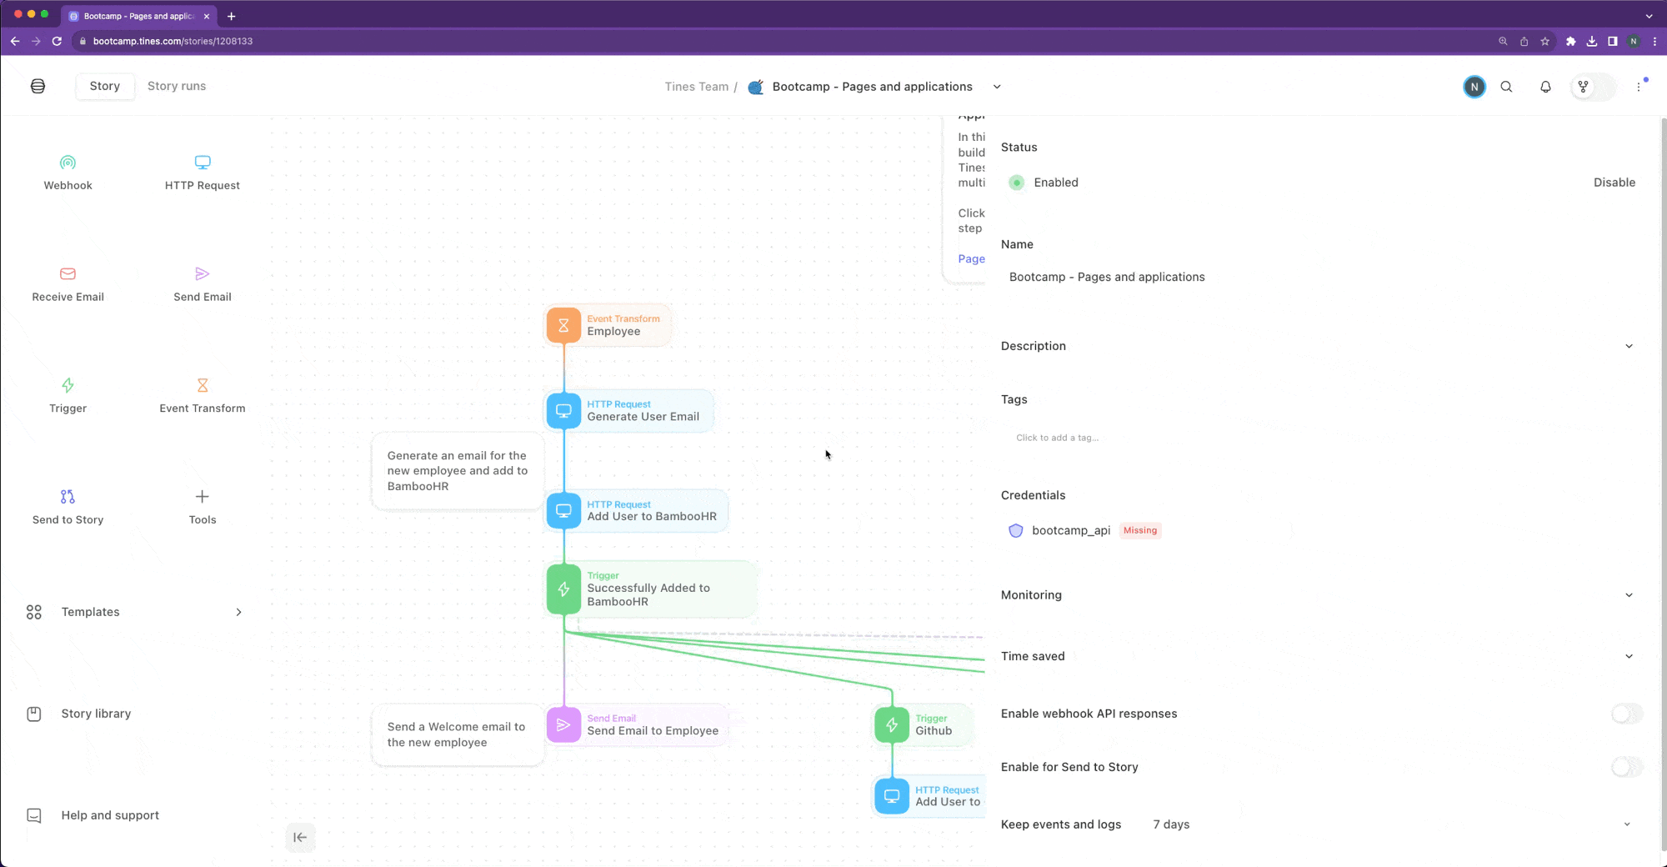Toggle Enable for Send to Story switch
The image size is (1667, 867).
(1626, 767)
